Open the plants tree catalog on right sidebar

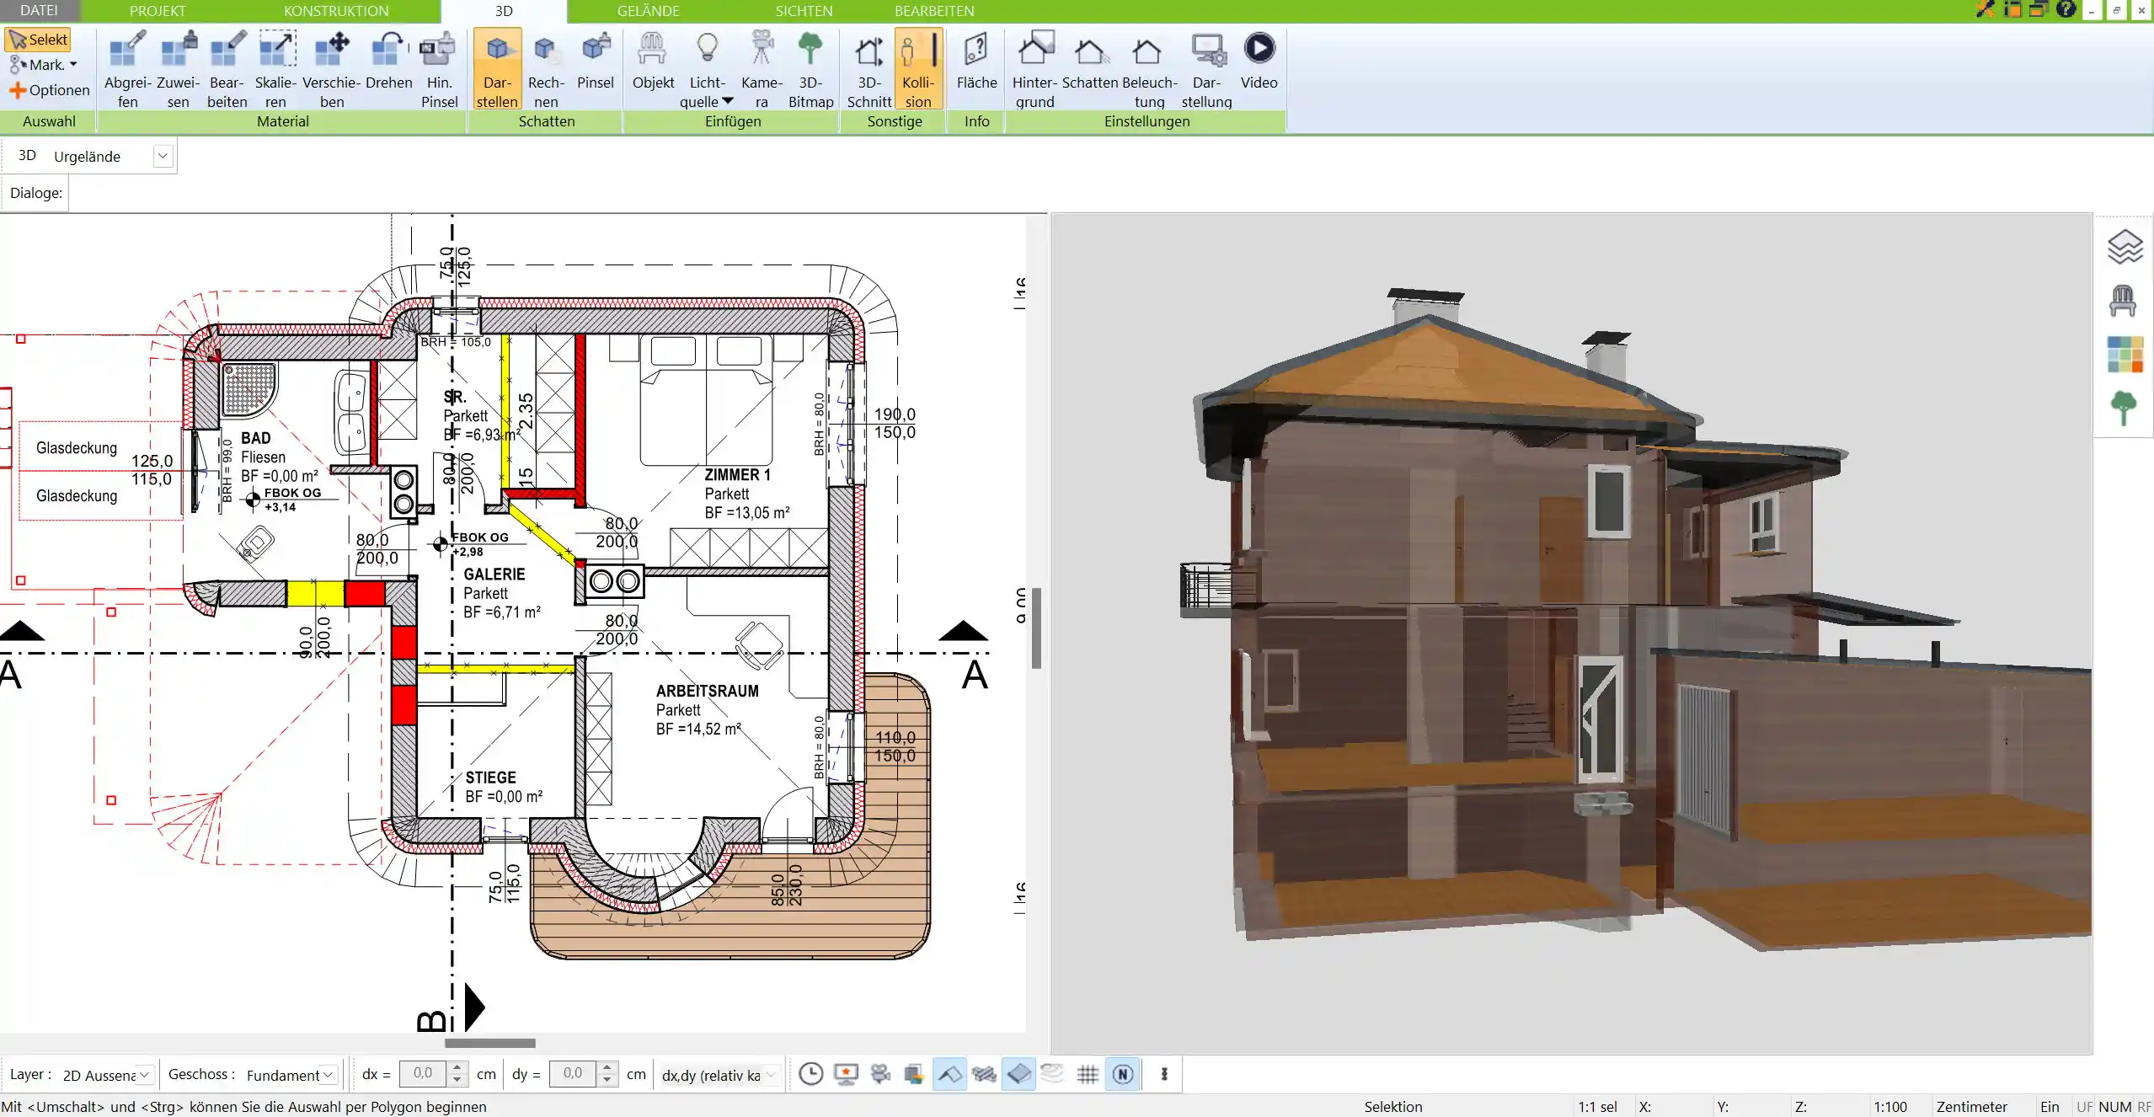(x=2124, y=409)
